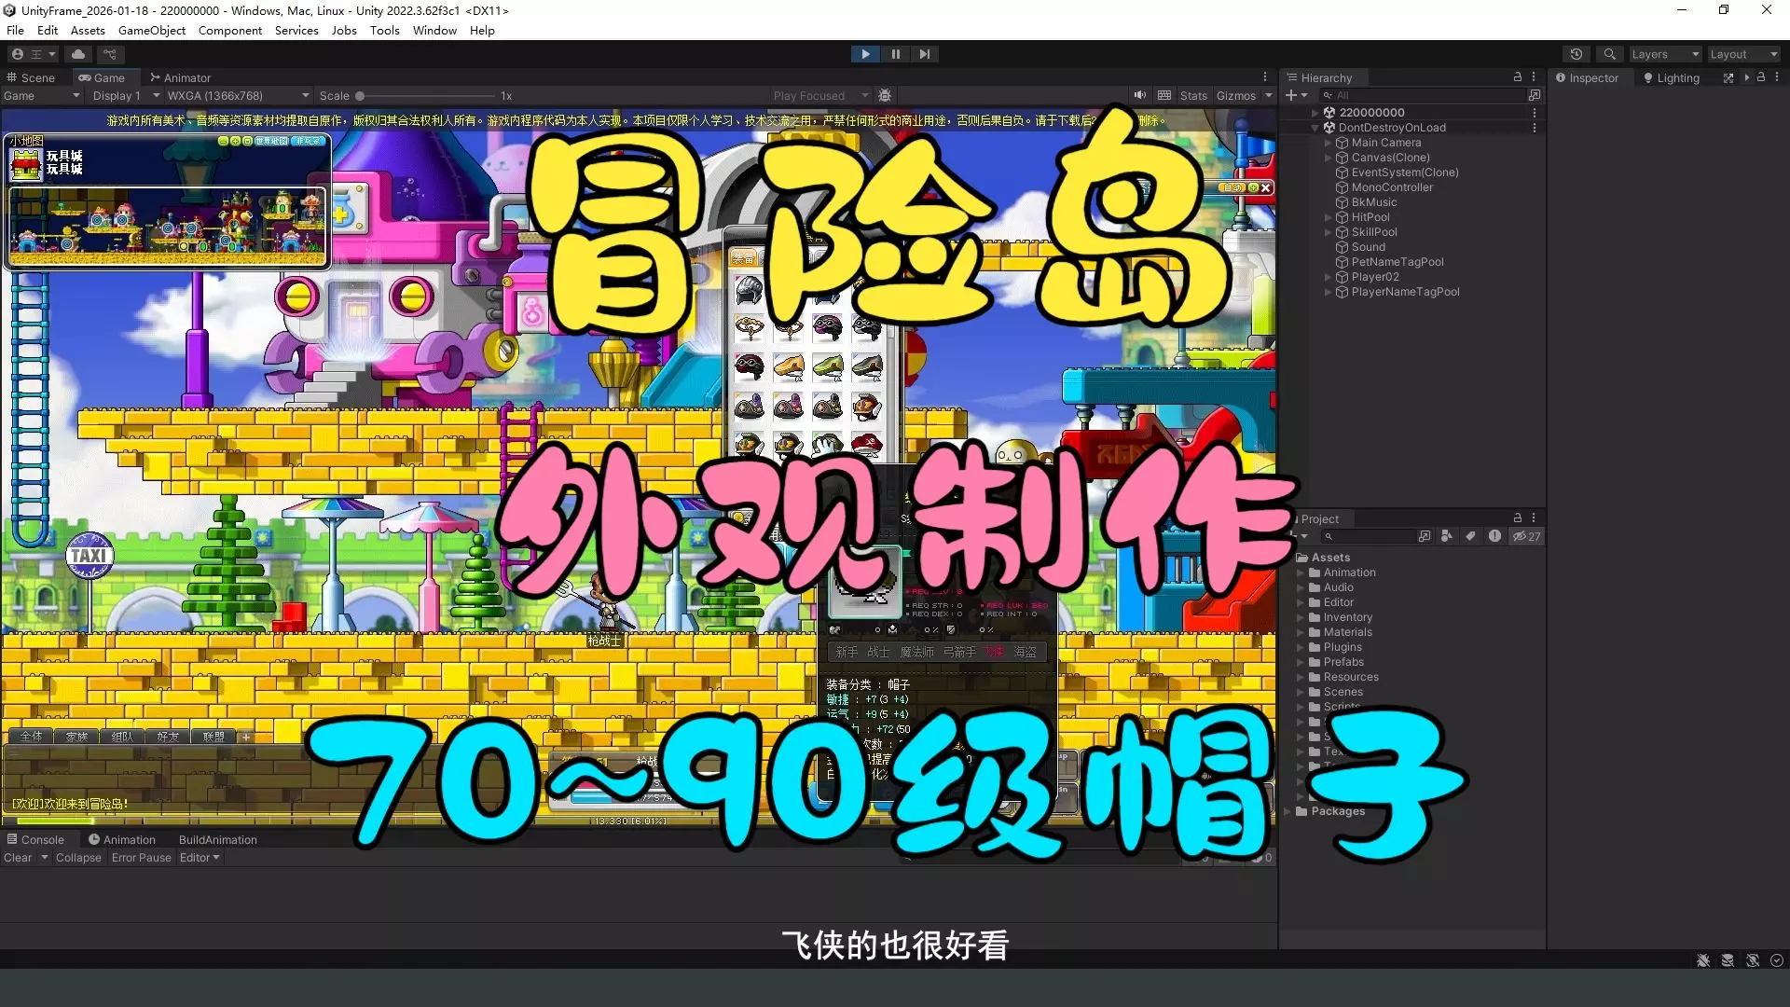Select the BuildAnimation tab
The image size is (1790, 1007).
click(217, 840)
